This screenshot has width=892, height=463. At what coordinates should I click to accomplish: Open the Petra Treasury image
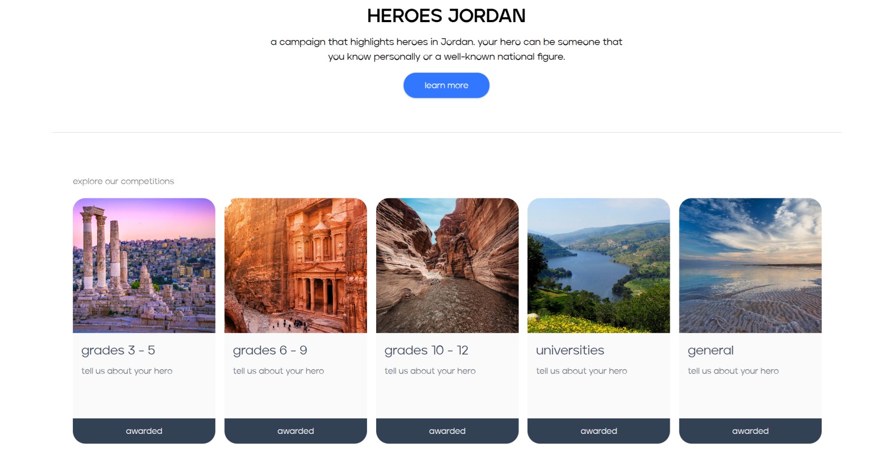296,266
